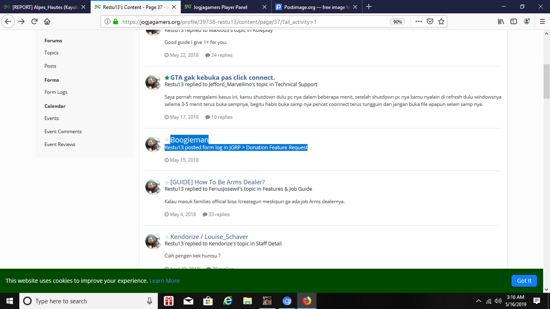550x309 pixels.
Task: Dismiss the cookie notice with Got It
Action: tap(524, 281)
